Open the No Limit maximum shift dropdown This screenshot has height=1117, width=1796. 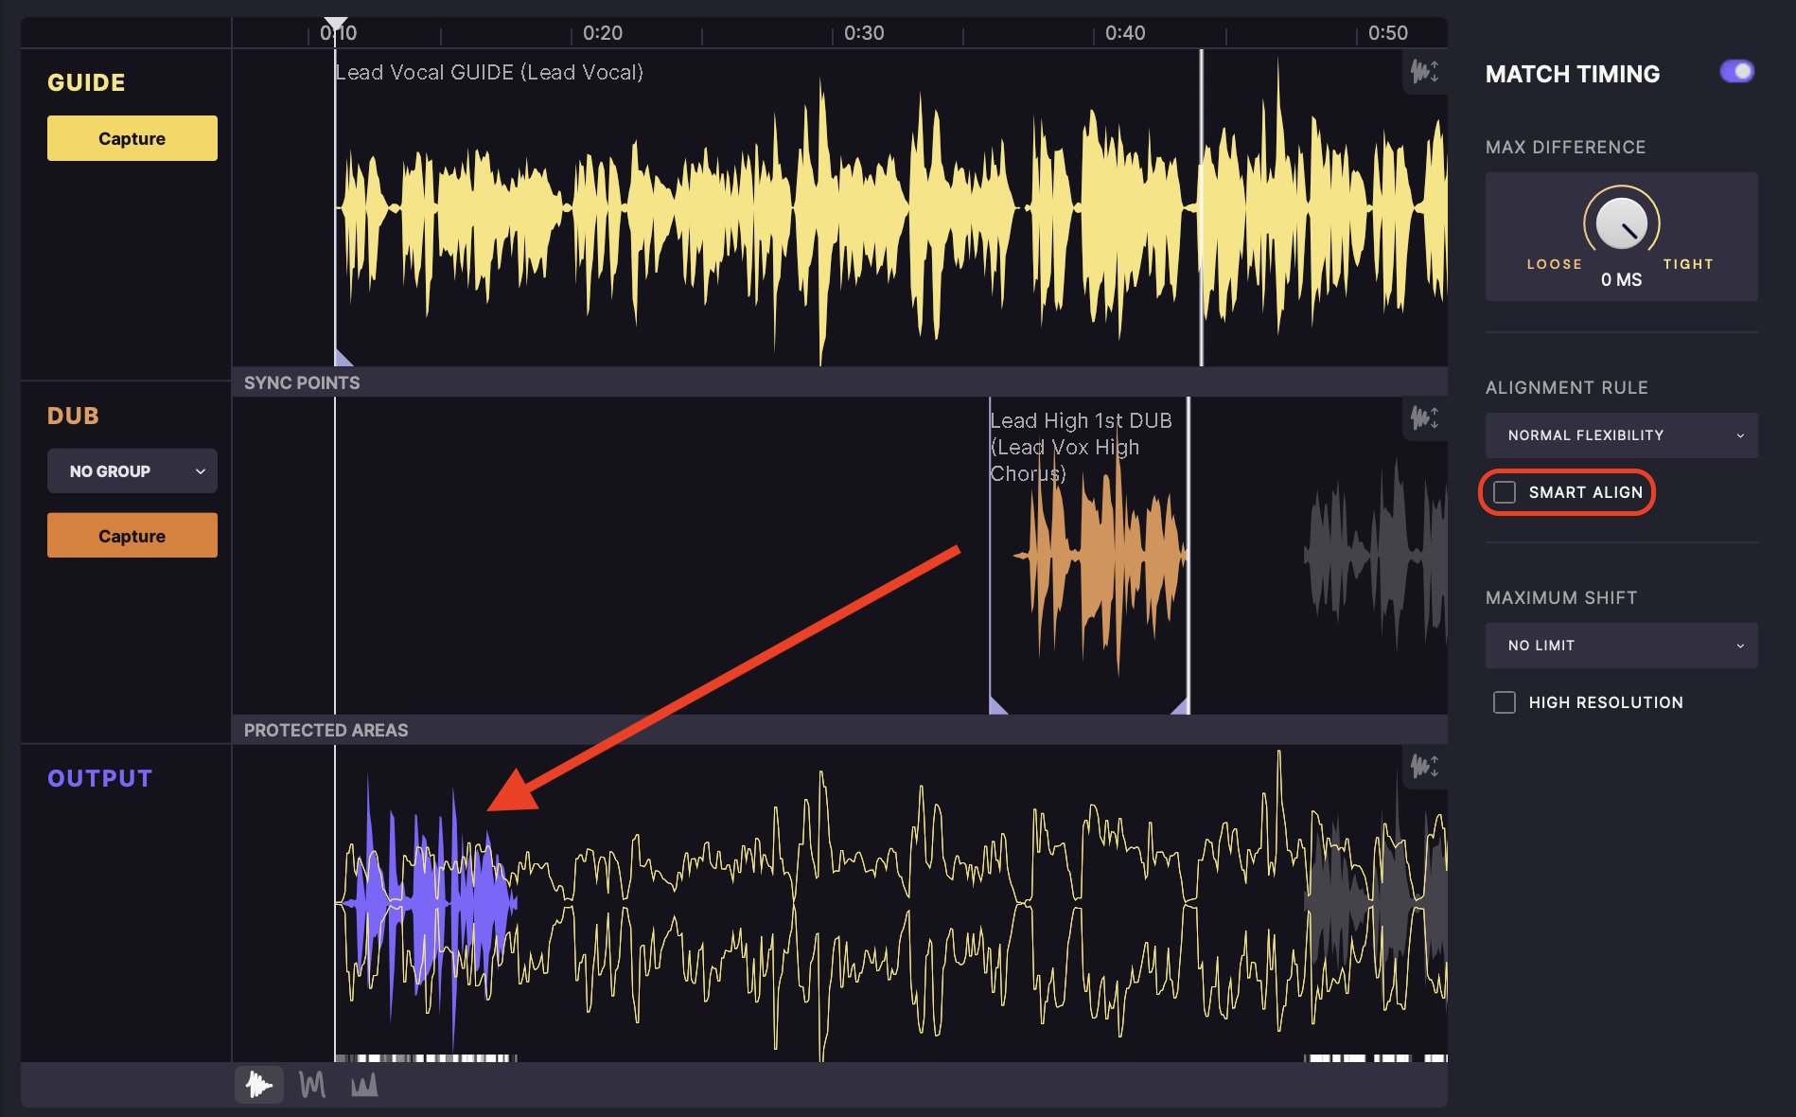[x=1621, y=646]
